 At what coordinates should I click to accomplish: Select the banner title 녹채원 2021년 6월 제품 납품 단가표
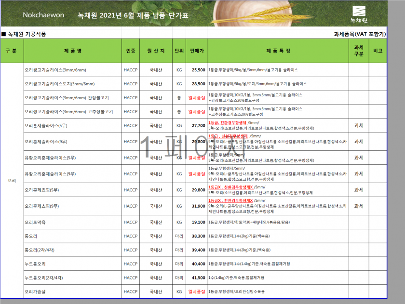[x=133, y=15]
